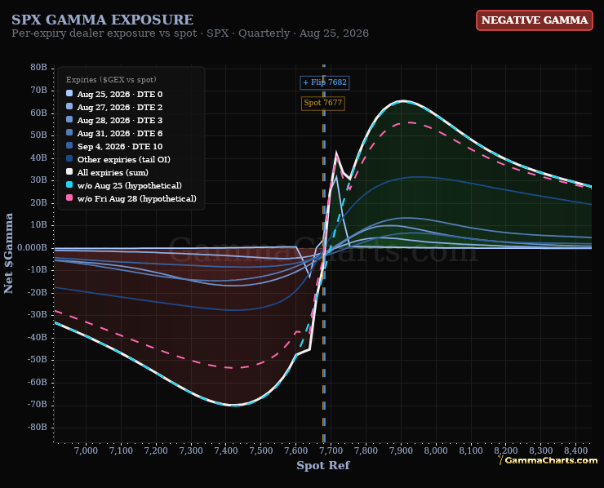The height and width of the screenshot is (488, 604).
Task: Click the 'Spot 7677' annotation label
Action: click(x=322, y=103)
